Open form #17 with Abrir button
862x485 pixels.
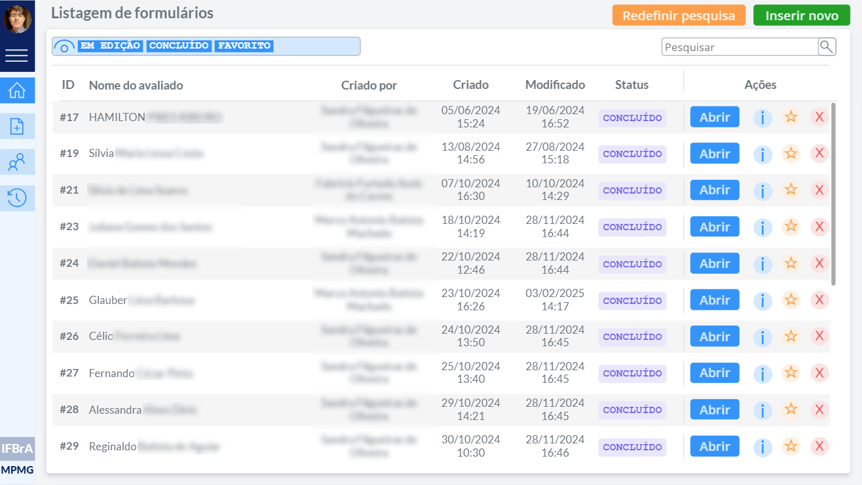click(x=715, y=117)
